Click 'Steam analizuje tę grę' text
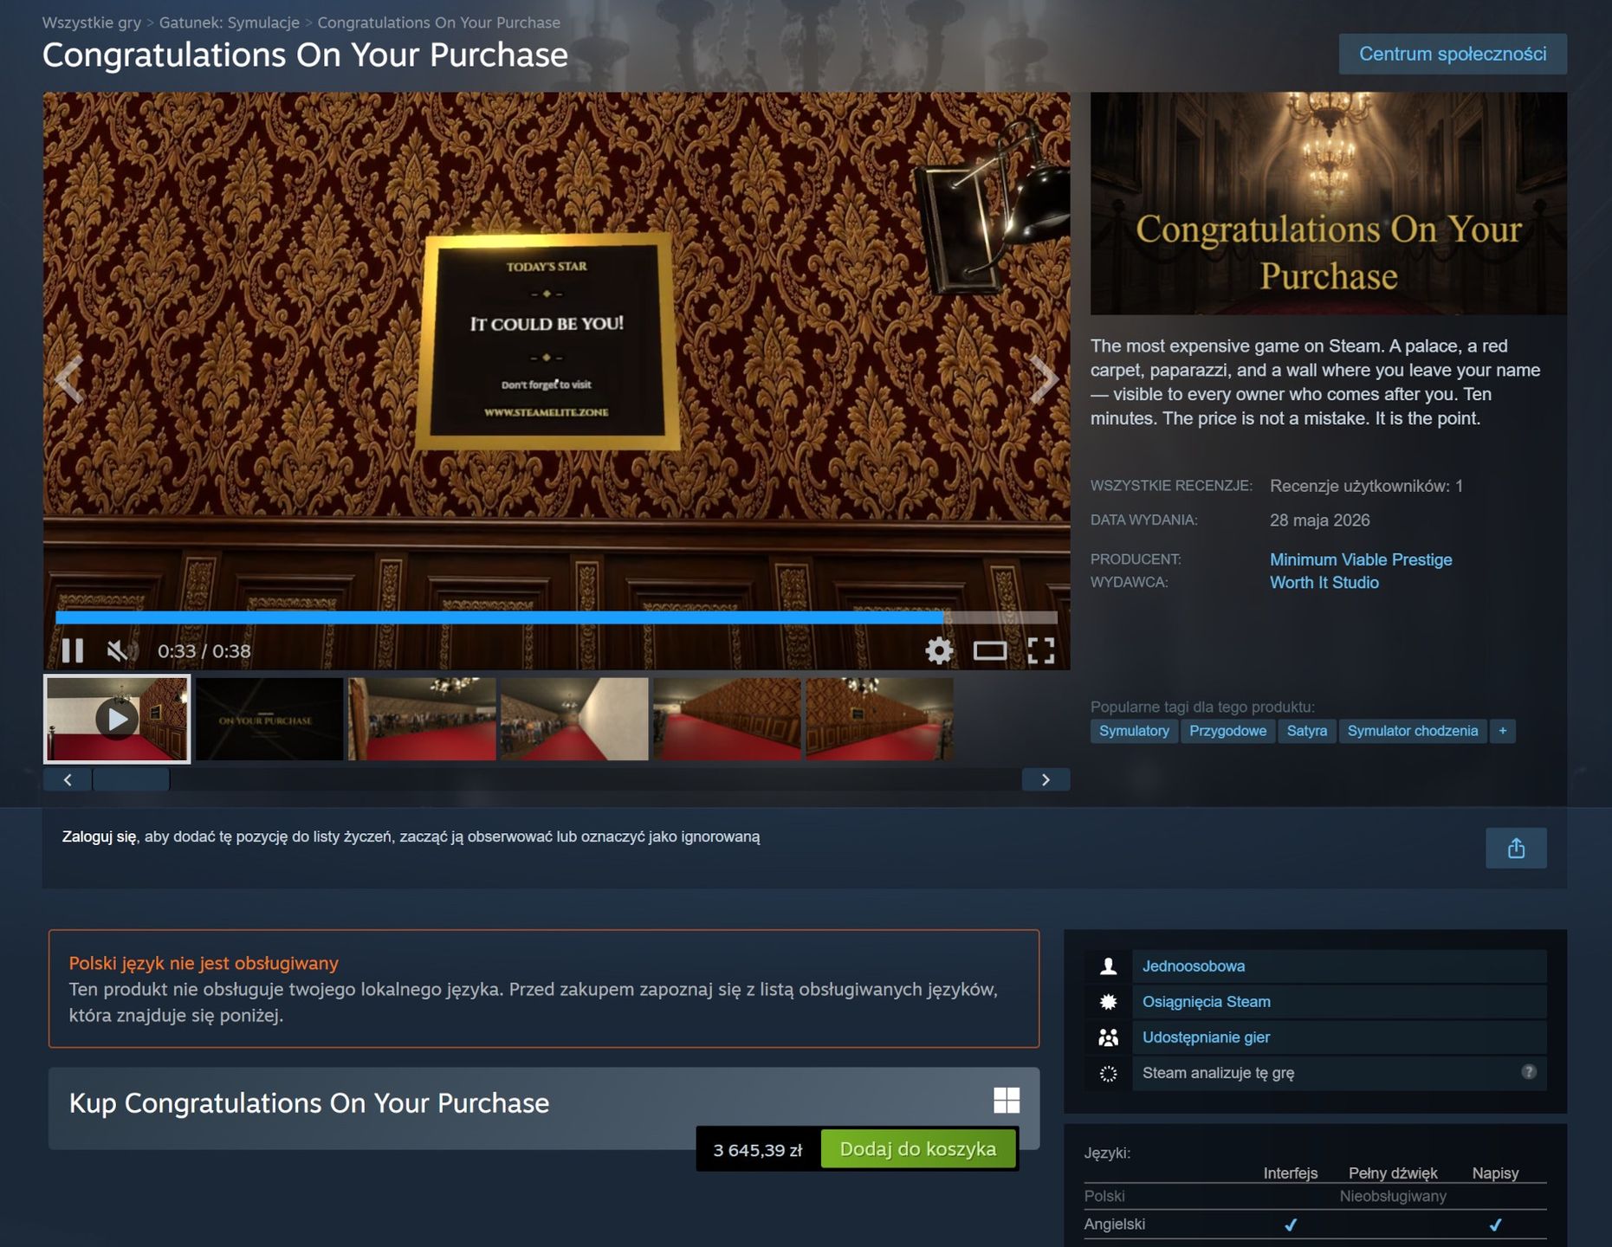The image size is (1612, 1247). point(1218,1073)
